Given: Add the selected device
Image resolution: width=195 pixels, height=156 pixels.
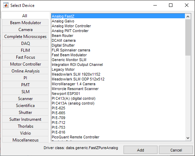Looking at the screenshot, I should pyautogui.click(x=141, y=150).
